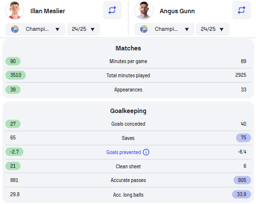Click the green 21 clean sheet badge
Viewport: 256px width, 204px height.
pos(13,166)
